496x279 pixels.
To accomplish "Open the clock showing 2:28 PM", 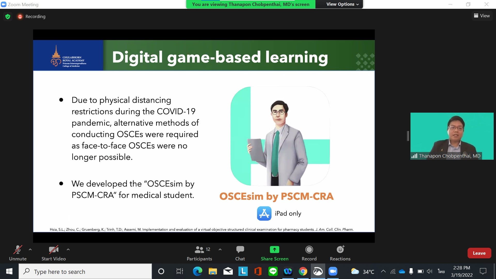I will (x=462, y=272).
